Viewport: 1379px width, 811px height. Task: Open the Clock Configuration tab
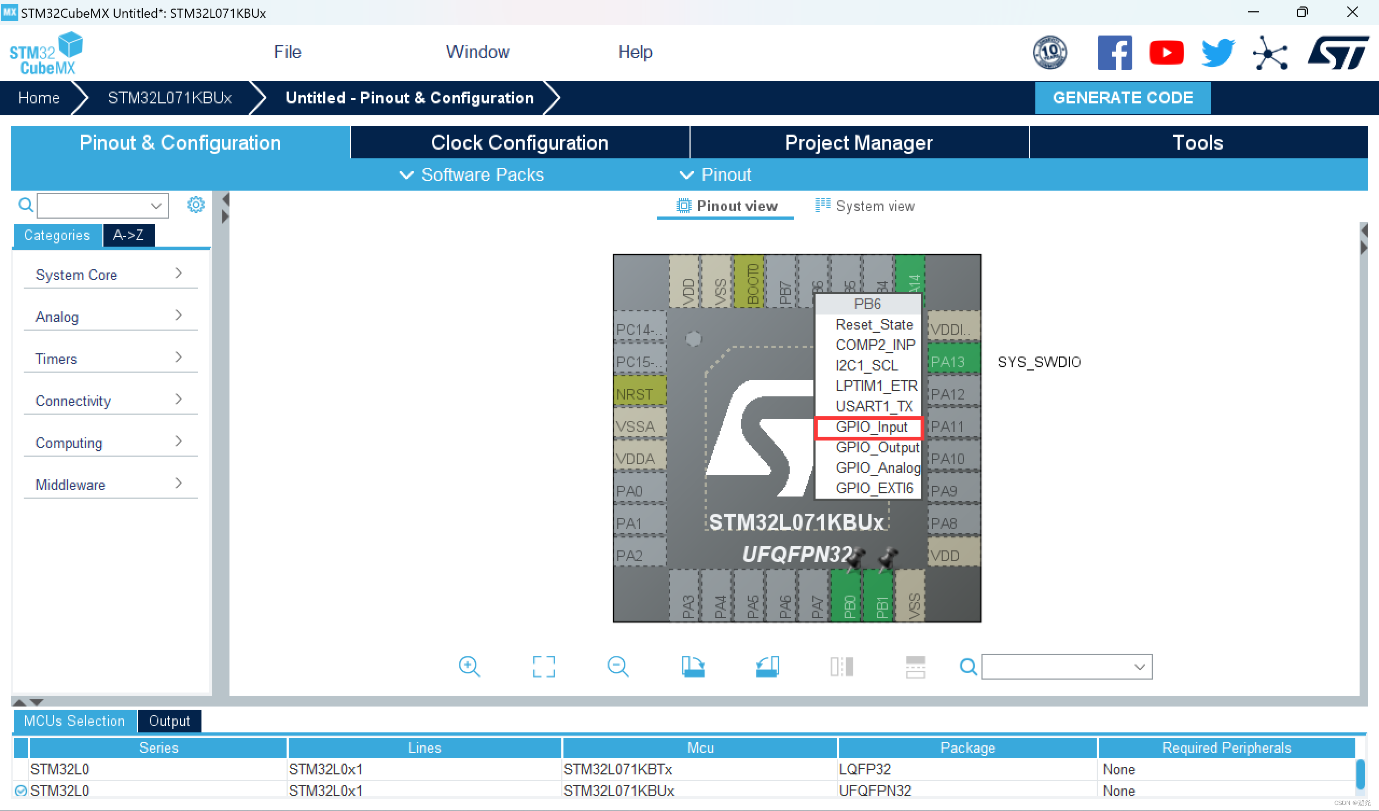pos(519,142)
